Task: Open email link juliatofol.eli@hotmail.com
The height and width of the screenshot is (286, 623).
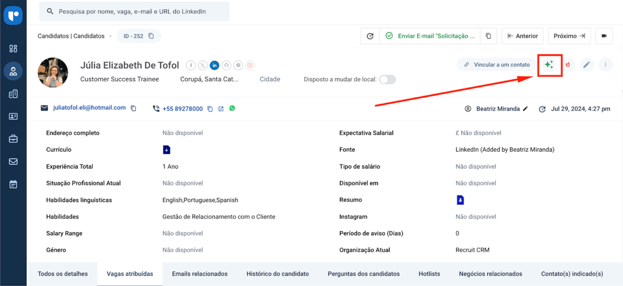Action: coord(89,108)
